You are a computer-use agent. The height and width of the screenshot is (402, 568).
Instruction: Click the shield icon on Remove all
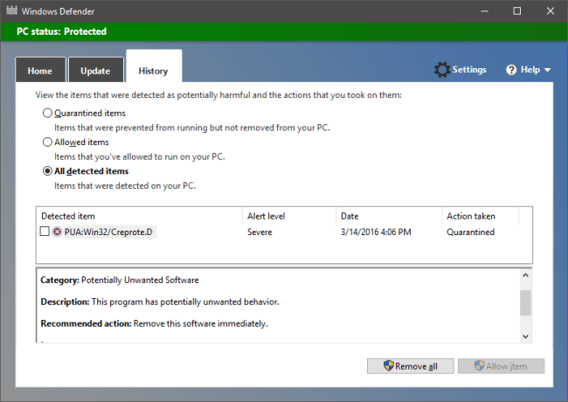387,366
